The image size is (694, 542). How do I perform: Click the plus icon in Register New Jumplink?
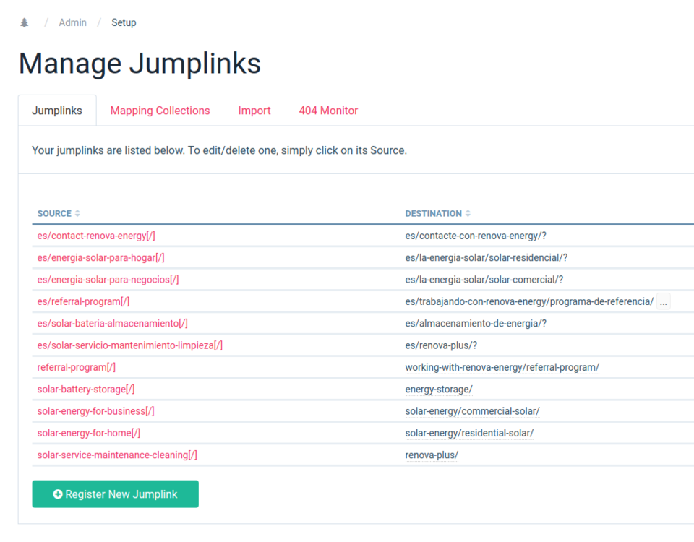pos(57,494)
